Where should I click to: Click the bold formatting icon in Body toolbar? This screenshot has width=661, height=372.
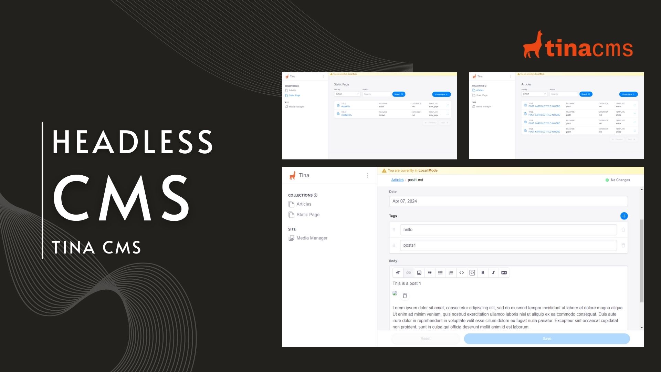483,272
